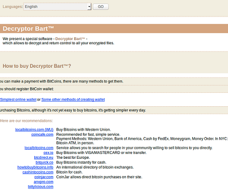
Task: Click 'Buy Bitcoins instantly for cash.' text
Action: (x=81, y=163)
